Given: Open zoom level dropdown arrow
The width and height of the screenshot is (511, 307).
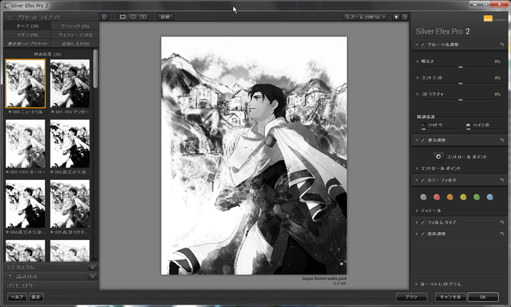Looking at the screenshot, I should click(384, 17).
